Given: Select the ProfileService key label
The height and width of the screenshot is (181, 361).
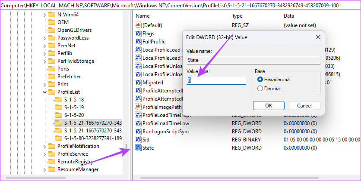Looking at the screenshot, I should tap(73, 154).
